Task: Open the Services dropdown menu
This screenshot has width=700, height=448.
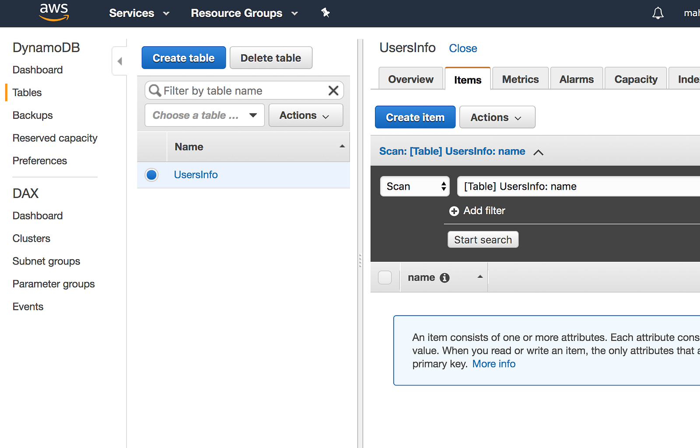Action: click(x=139, y=13)
